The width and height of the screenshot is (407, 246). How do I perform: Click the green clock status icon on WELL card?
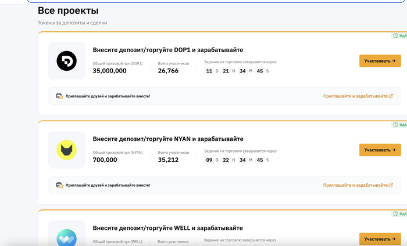[396, 214]
